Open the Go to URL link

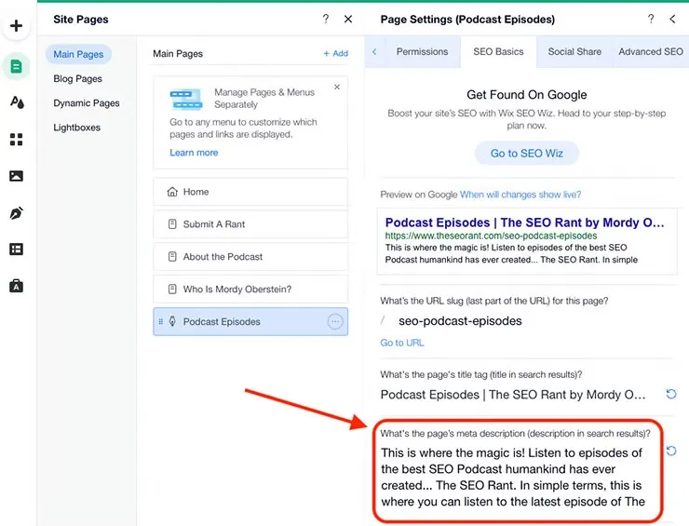point(402,343)
